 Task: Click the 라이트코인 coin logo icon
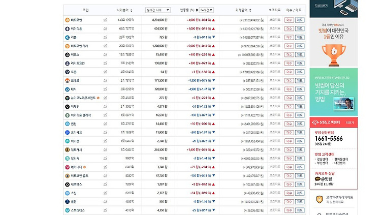(67, 63)
